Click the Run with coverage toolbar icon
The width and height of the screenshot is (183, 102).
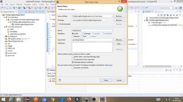24,8
